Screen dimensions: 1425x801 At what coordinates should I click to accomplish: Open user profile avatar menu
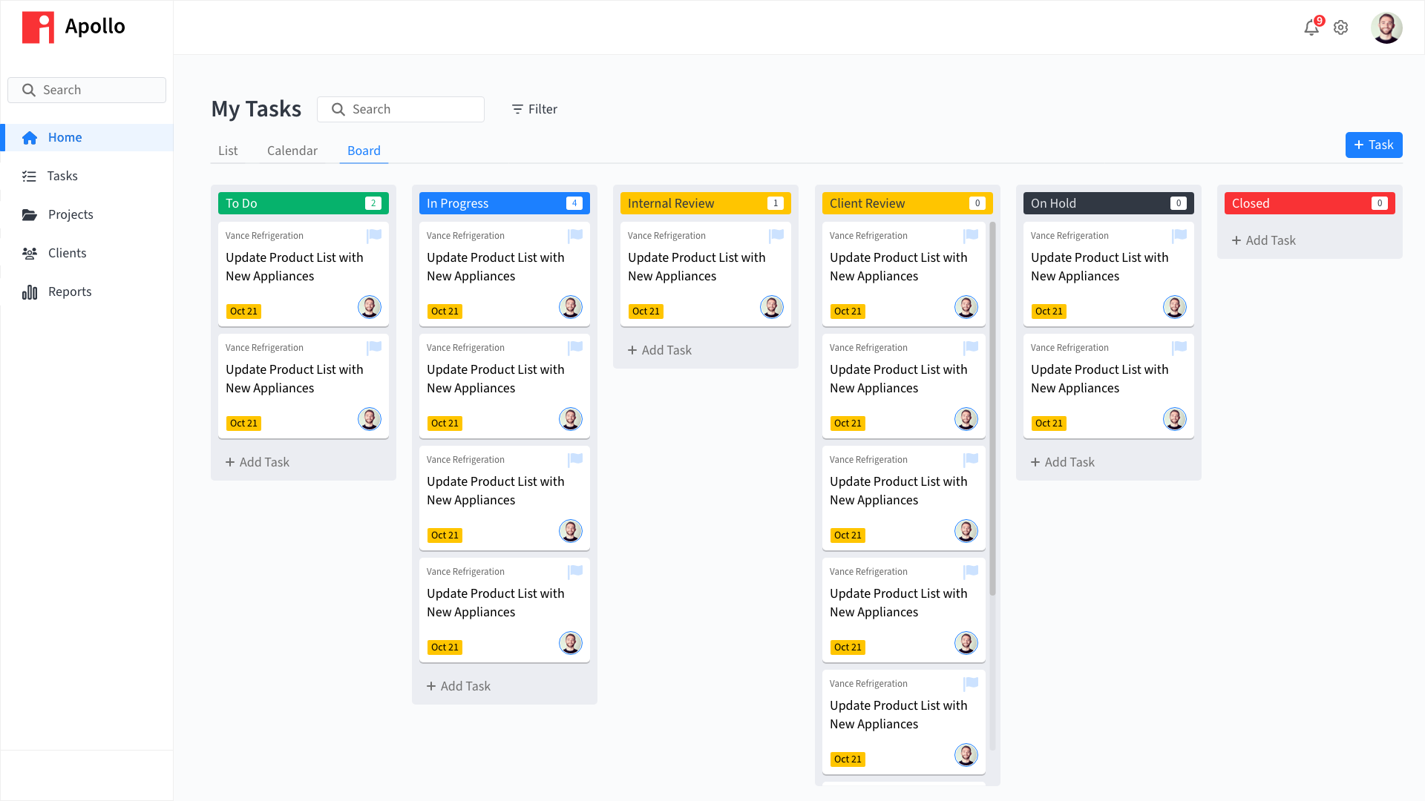[1386, 28]
